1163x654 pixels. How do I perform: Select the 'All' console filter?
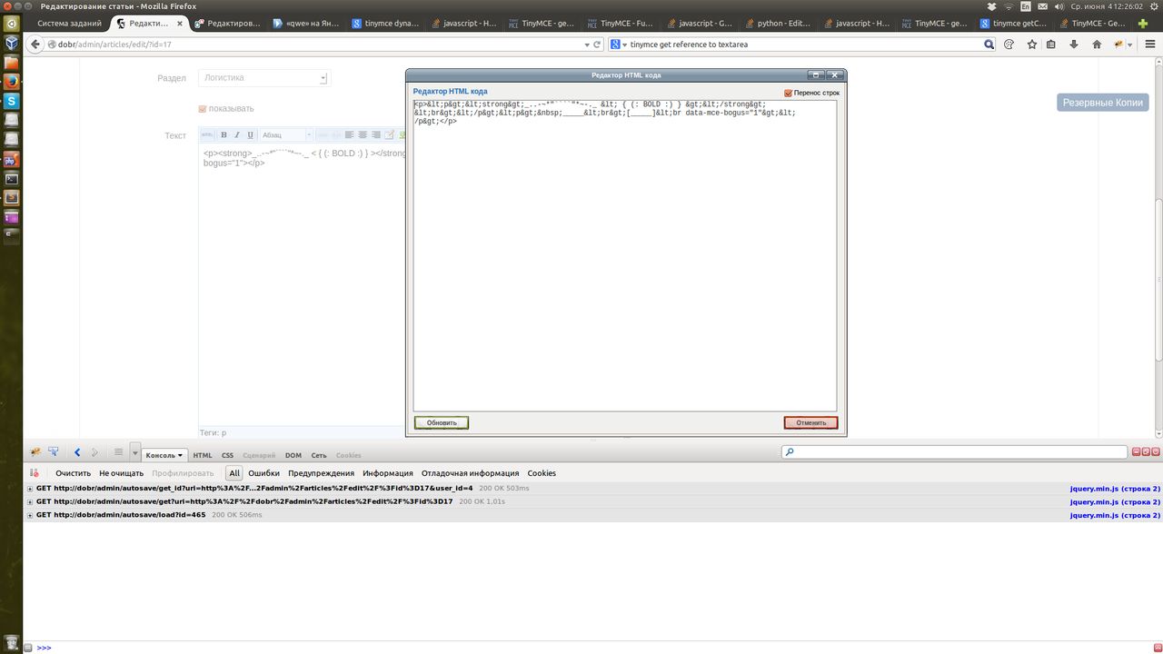[234, 473]
